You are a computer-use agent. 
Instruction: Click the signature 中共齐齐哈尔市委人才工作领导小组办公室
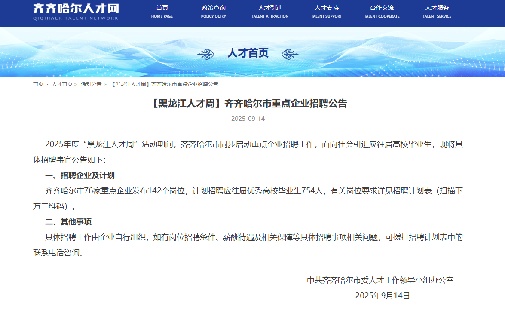pyautogui.click(x=380, y=280)
